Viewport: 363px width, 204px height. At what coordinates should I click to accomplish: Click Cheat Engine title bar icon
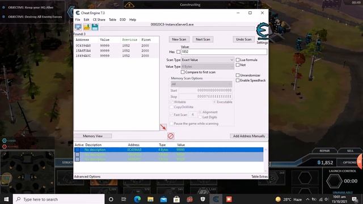point(78,13)
